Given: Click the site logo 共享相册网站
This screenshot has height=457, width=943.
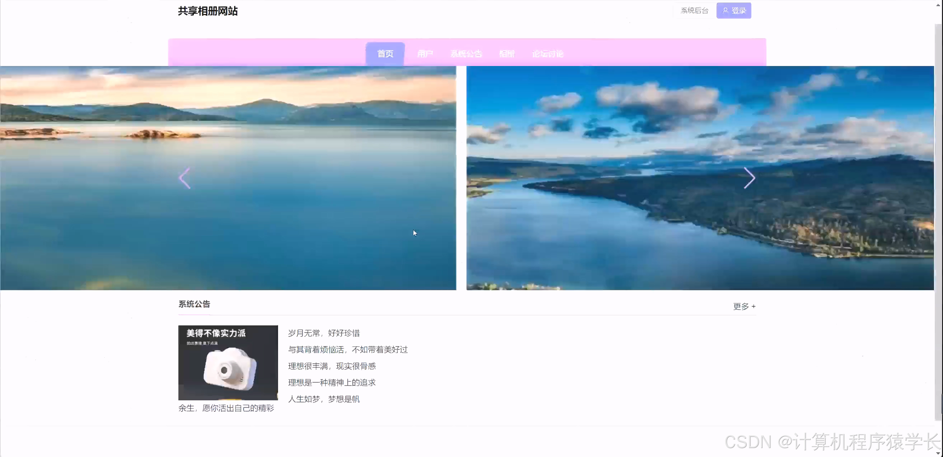Looking at the screenshot, I should 207,11.
